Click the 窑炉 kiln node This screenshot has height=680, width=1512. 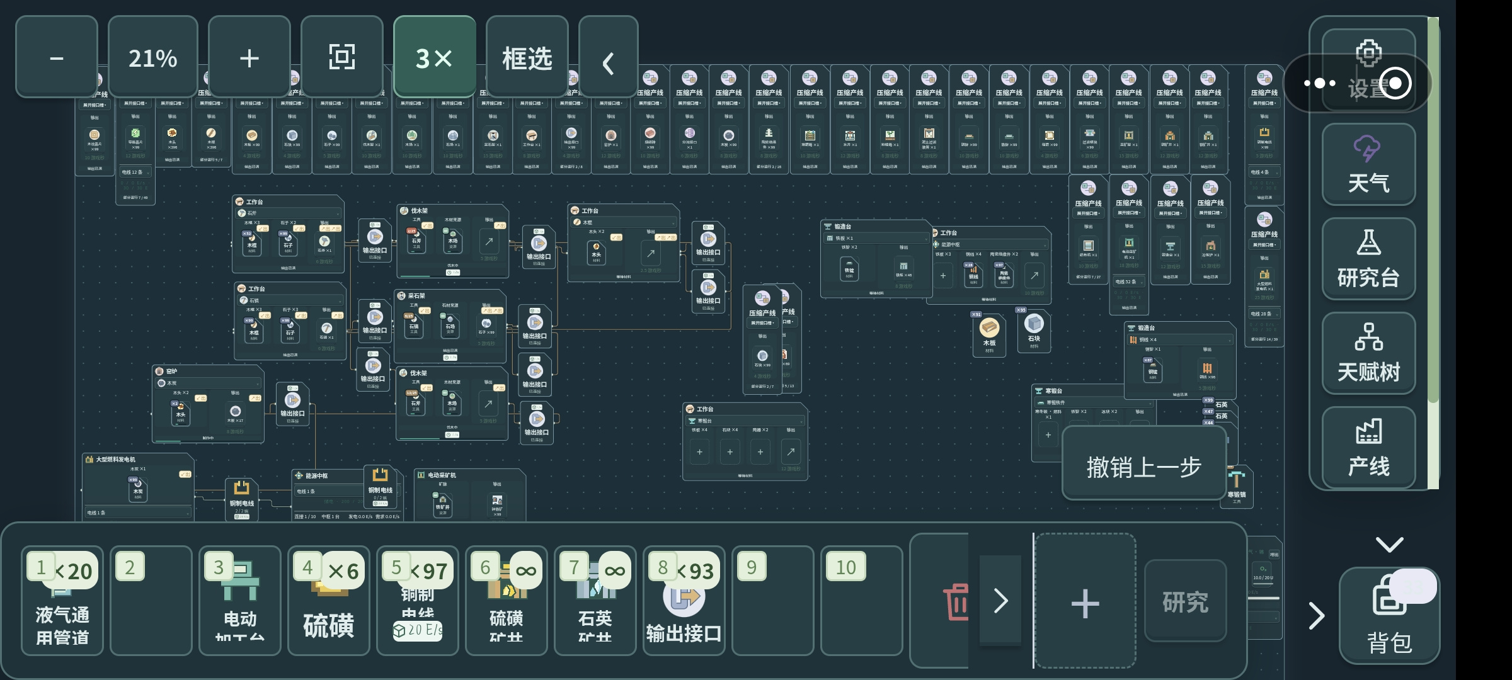click(x=208, y=404)
